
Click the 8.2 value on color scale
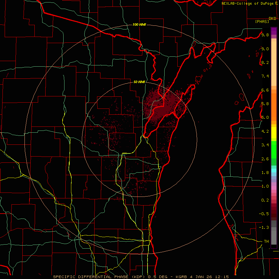tap(265, 62)
